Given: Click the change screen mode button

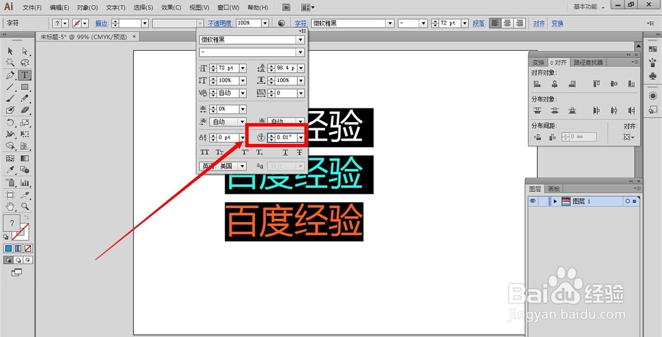Looking at the screenshot, I should coord(17,272).
